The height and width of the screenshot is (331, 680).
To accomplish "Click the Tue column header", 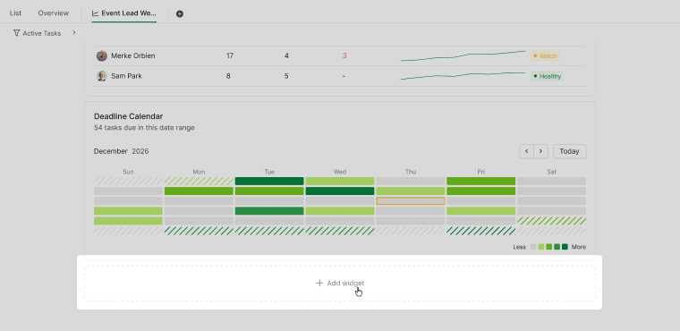I will (269, 172).
